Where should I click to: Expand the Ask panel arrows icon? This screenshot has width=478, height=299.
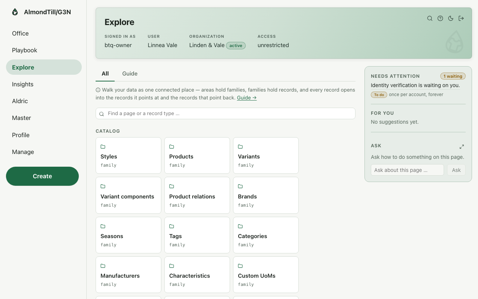(462, 147)
